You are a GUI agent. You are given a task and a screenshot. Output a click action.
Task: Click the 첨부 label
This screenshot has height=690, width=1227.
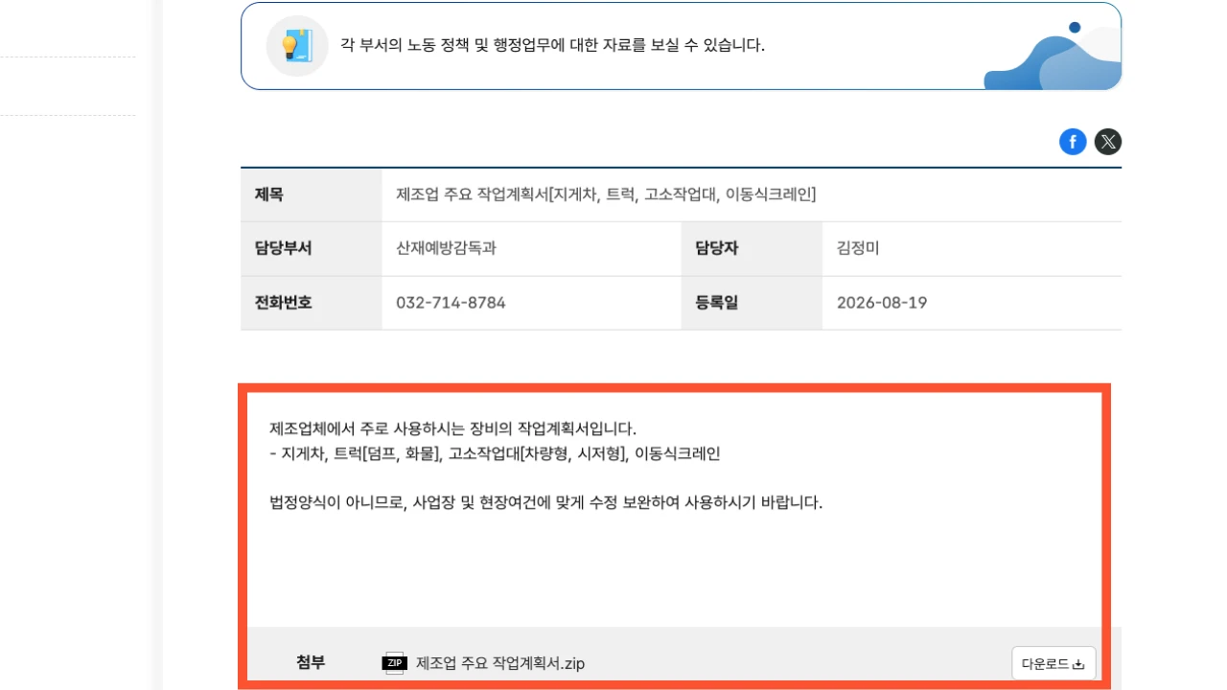[x=311, y=662]
